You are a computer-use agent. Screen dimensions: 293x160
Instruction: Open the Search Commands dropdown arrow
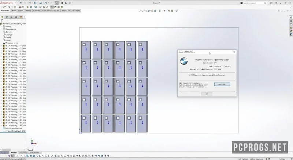(x=268, y=3)
